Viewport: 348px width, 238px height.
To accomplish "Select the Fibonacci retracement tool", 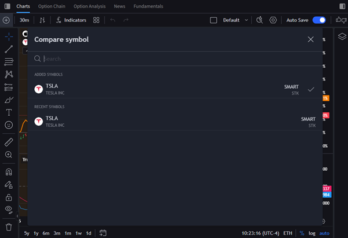I will pos(9,62).
